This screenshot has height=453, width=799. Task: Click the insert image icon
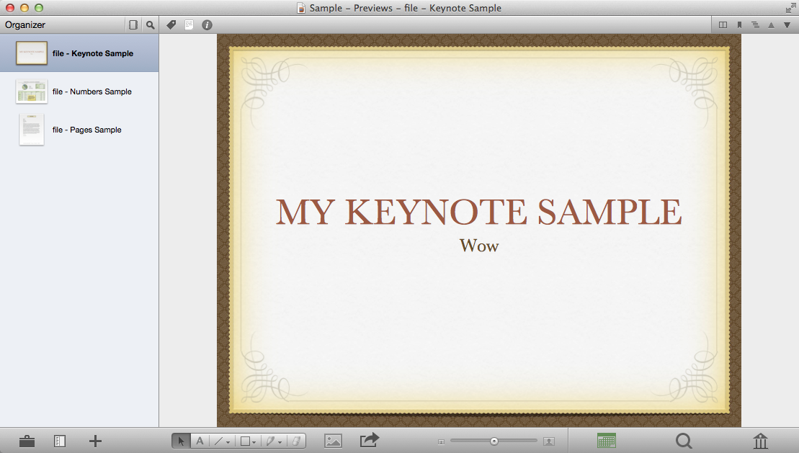[x=334, y=441]
